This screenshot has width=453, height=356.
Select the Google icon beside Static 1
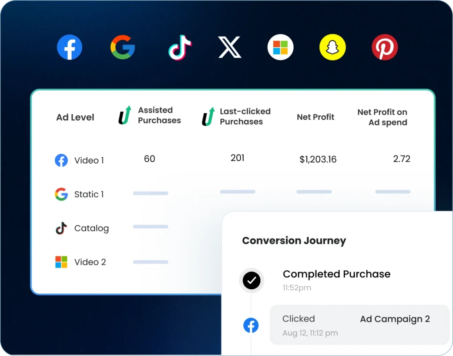[x=61, y=194]
